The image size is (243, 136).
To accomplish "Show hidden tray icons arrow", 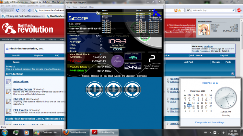I will [x=210, y=132].
